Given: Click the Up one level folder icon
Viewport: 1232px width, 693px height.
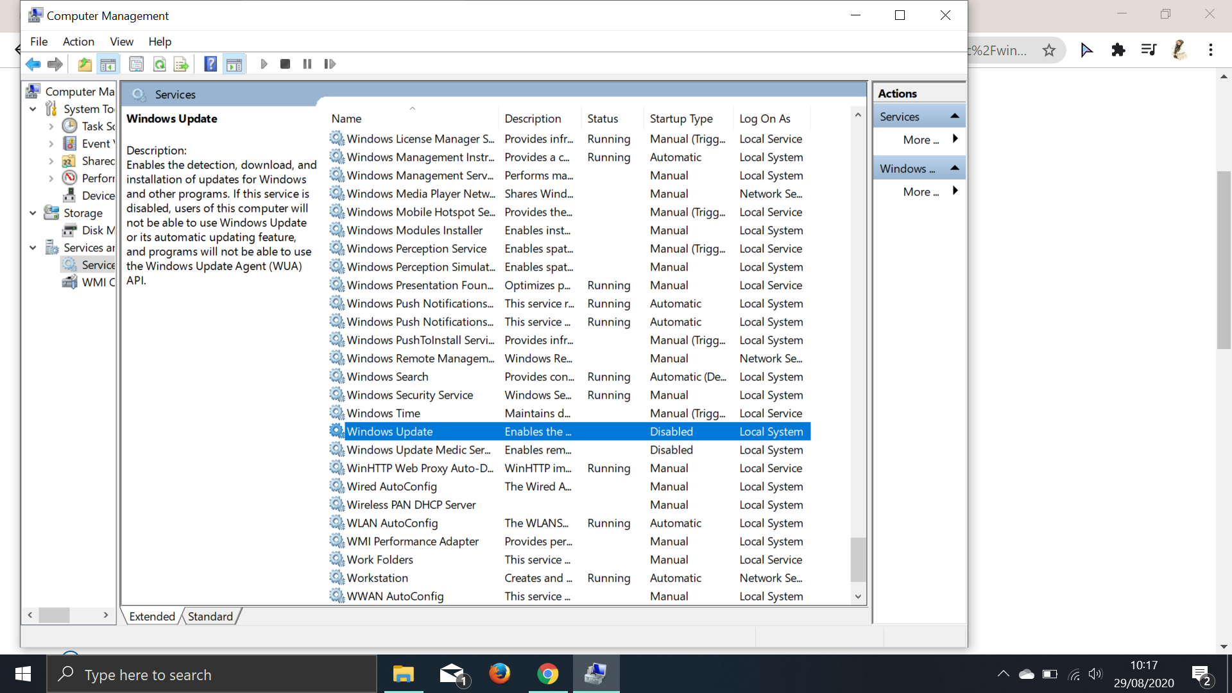Looking at the screenshot, I should click(x=85, y=64).
